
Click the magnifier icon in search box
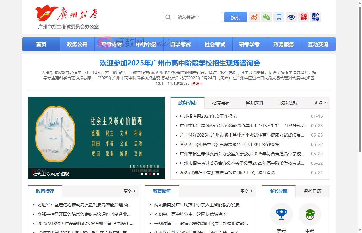[168, 17]
